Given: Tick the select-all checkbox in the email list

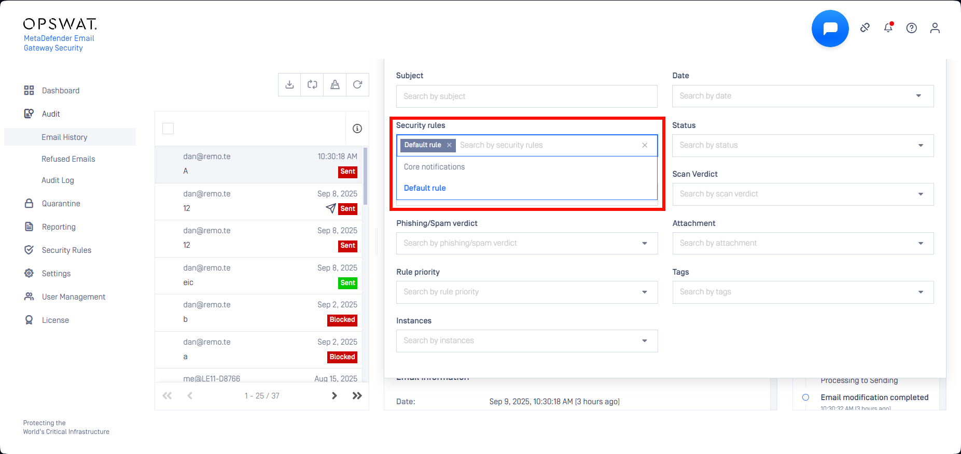Looking at the screenshot, I should (x=168, y=129).
